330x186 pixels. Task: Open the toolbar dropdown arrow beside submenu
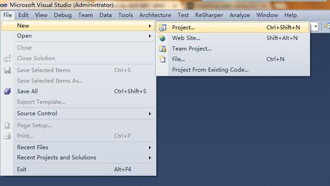coord(315,26)
